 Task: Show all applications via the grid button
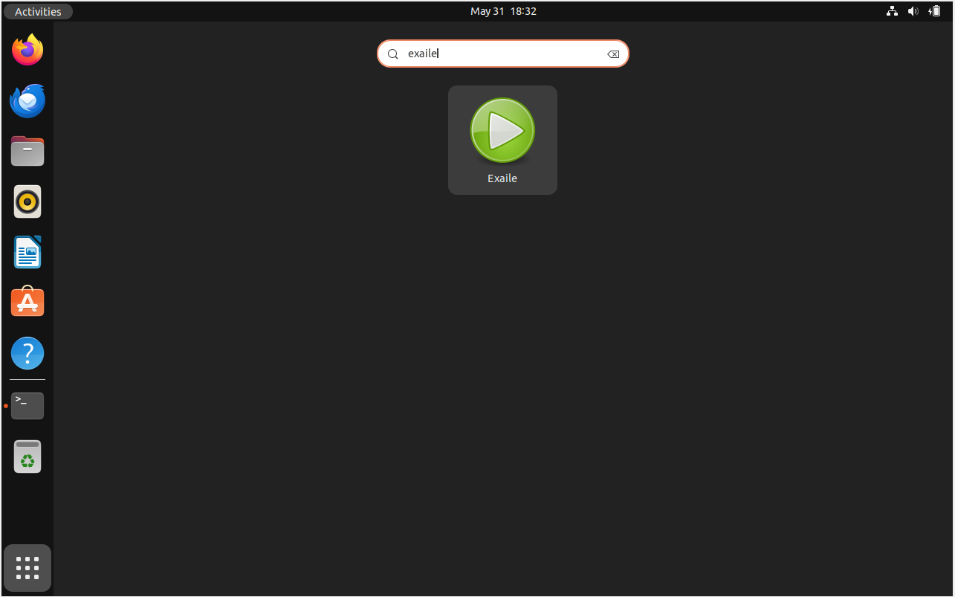point(27,568)
